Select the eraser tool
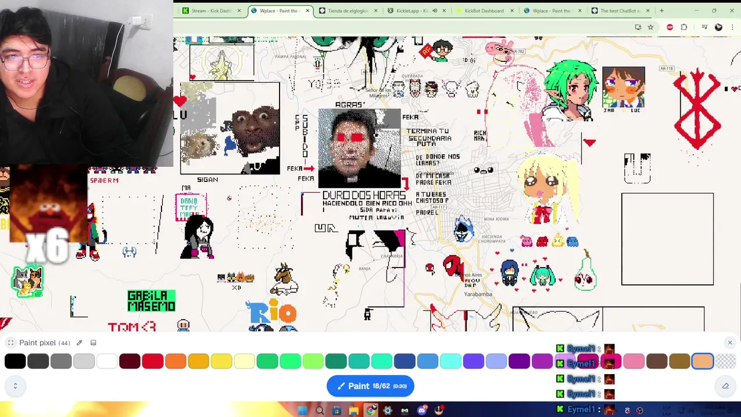This screenshot has height=417, width=741. tap(725, 386)
